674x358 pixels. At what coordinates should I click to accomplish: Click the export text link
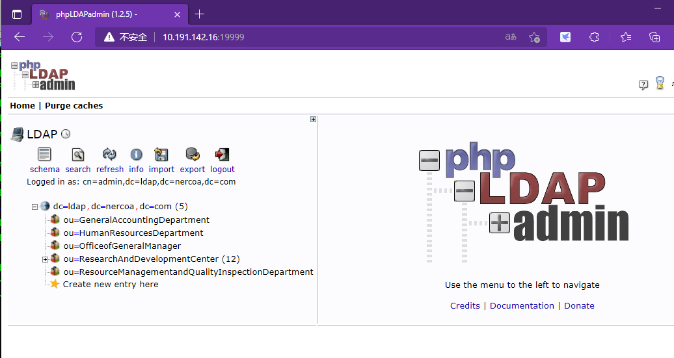tap(193, 169)
